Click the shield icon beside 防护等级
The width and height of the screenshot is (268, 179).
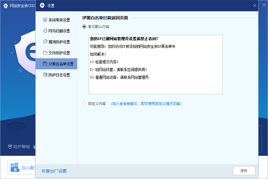pos(10,146)
